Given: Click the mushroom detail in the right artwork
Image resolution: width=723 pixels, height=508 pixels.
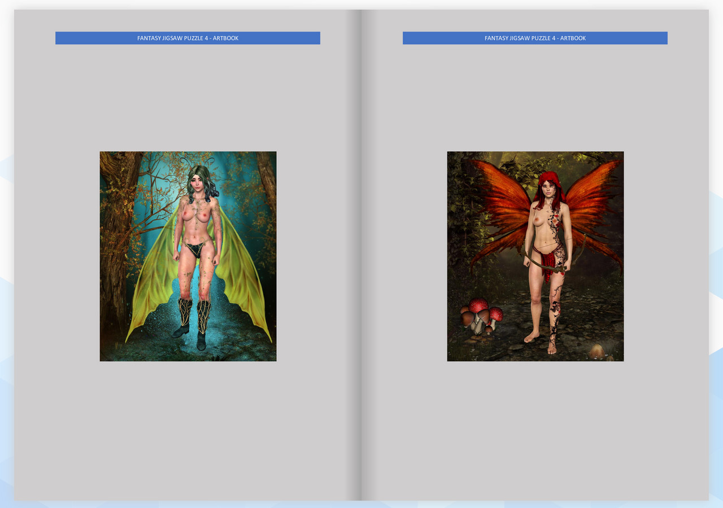Looking at the screenshot, I should [485, 316].
